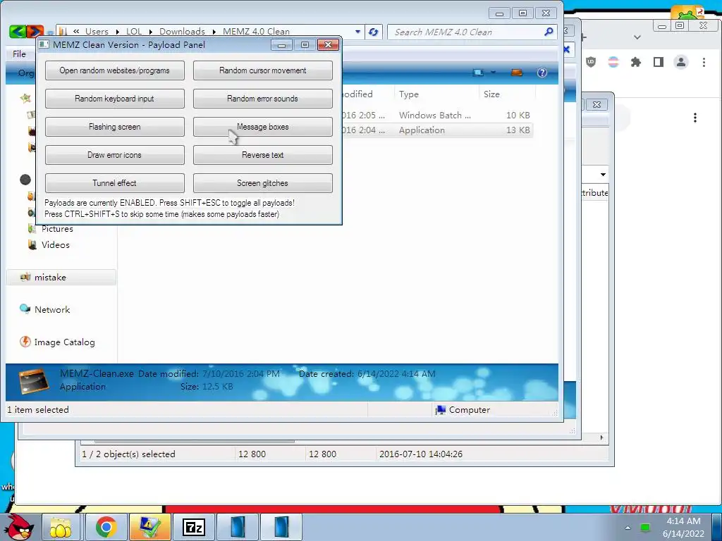Screen dimensions: 722x541
Task: Switch to first blue window taskbar icon
Action: [238, 527]
